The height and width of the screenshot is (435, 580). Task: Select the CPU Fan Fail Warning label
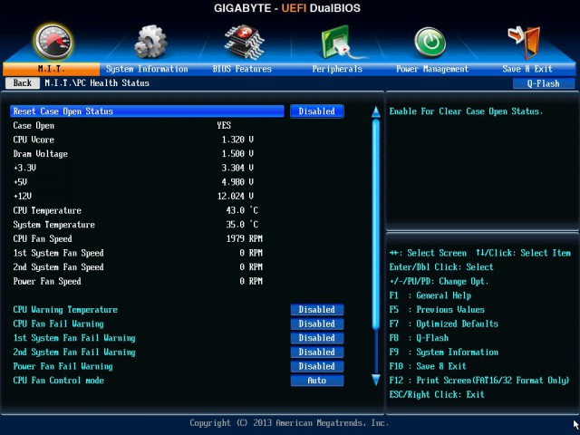coord(58,324)
